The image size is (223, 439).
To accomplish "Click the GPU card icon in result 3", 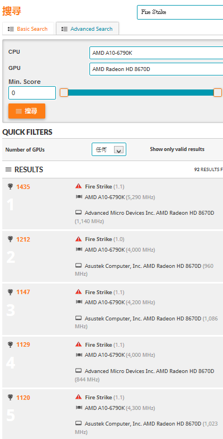I will [x=79, y=318].
